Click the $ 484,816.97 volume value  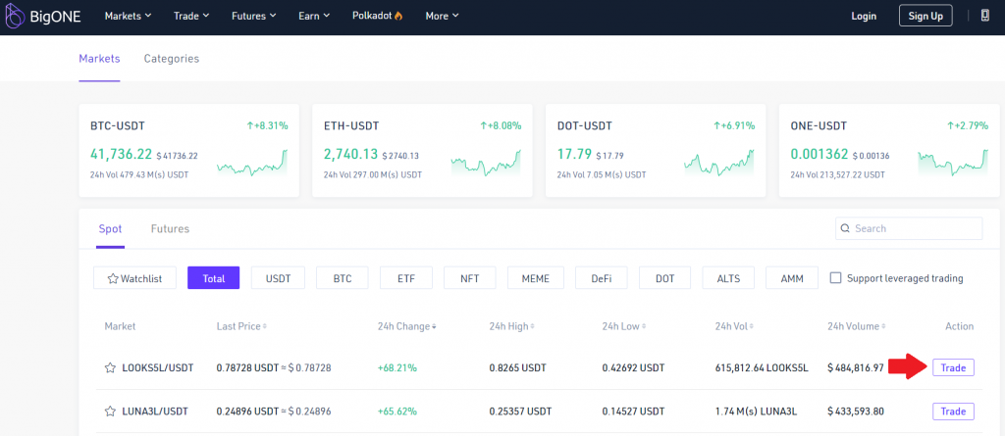[x=856, y=368]
